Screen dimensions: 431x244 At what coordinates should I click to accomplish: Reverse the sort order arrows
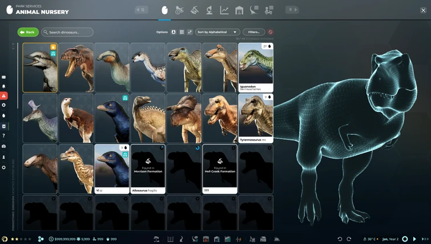(x=190, y=32)
